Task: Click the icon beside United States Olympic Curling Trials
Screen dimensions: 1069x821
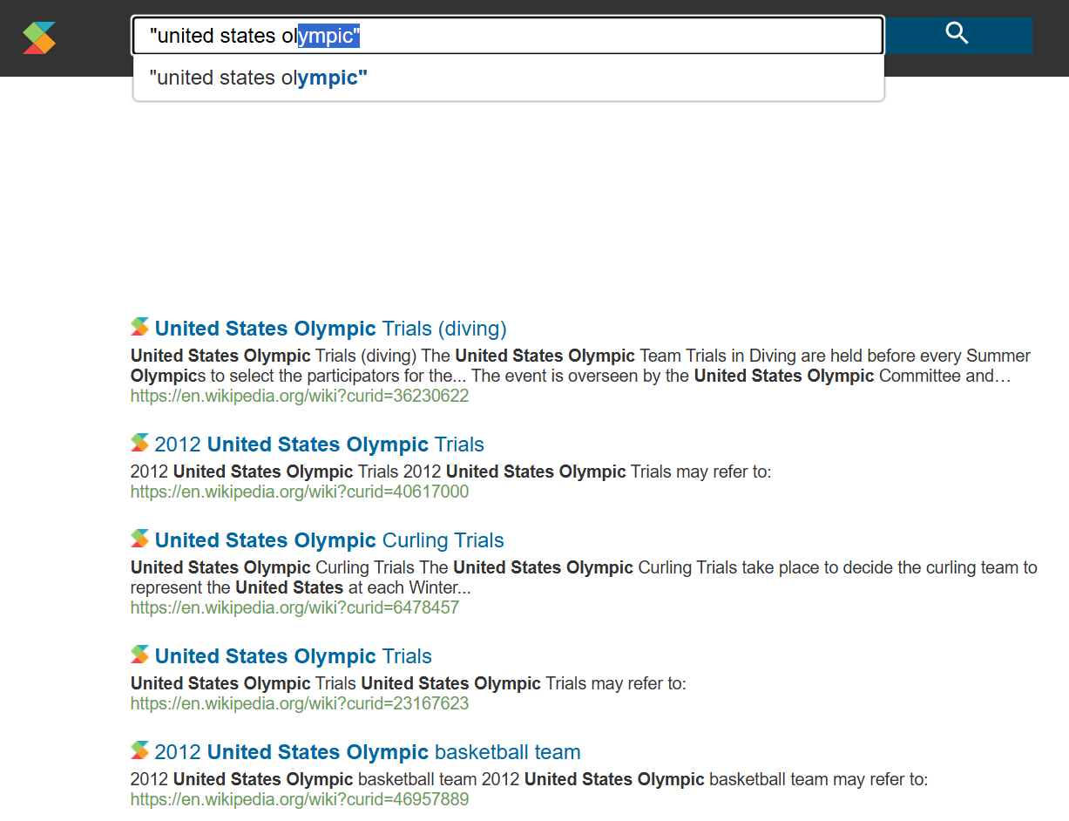Action: (x=140, y=539)
